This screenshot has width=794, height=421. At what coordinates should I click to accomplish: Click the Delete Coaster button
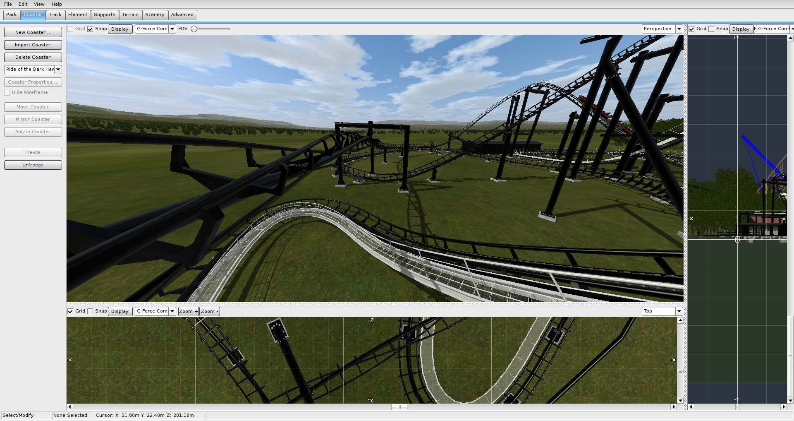click(33, 57)
